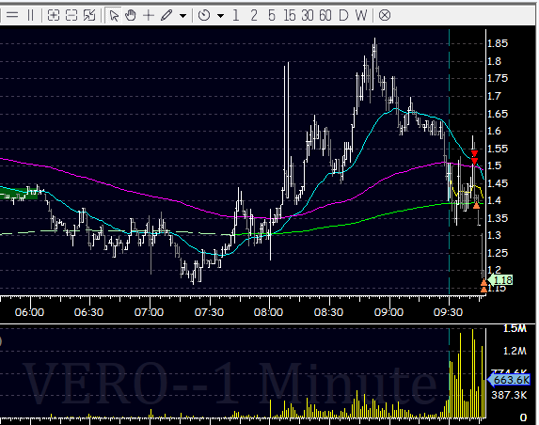Switch to 5 minute timeframe
Viewport: 539px width, 425px height.
tap(272, 15)
